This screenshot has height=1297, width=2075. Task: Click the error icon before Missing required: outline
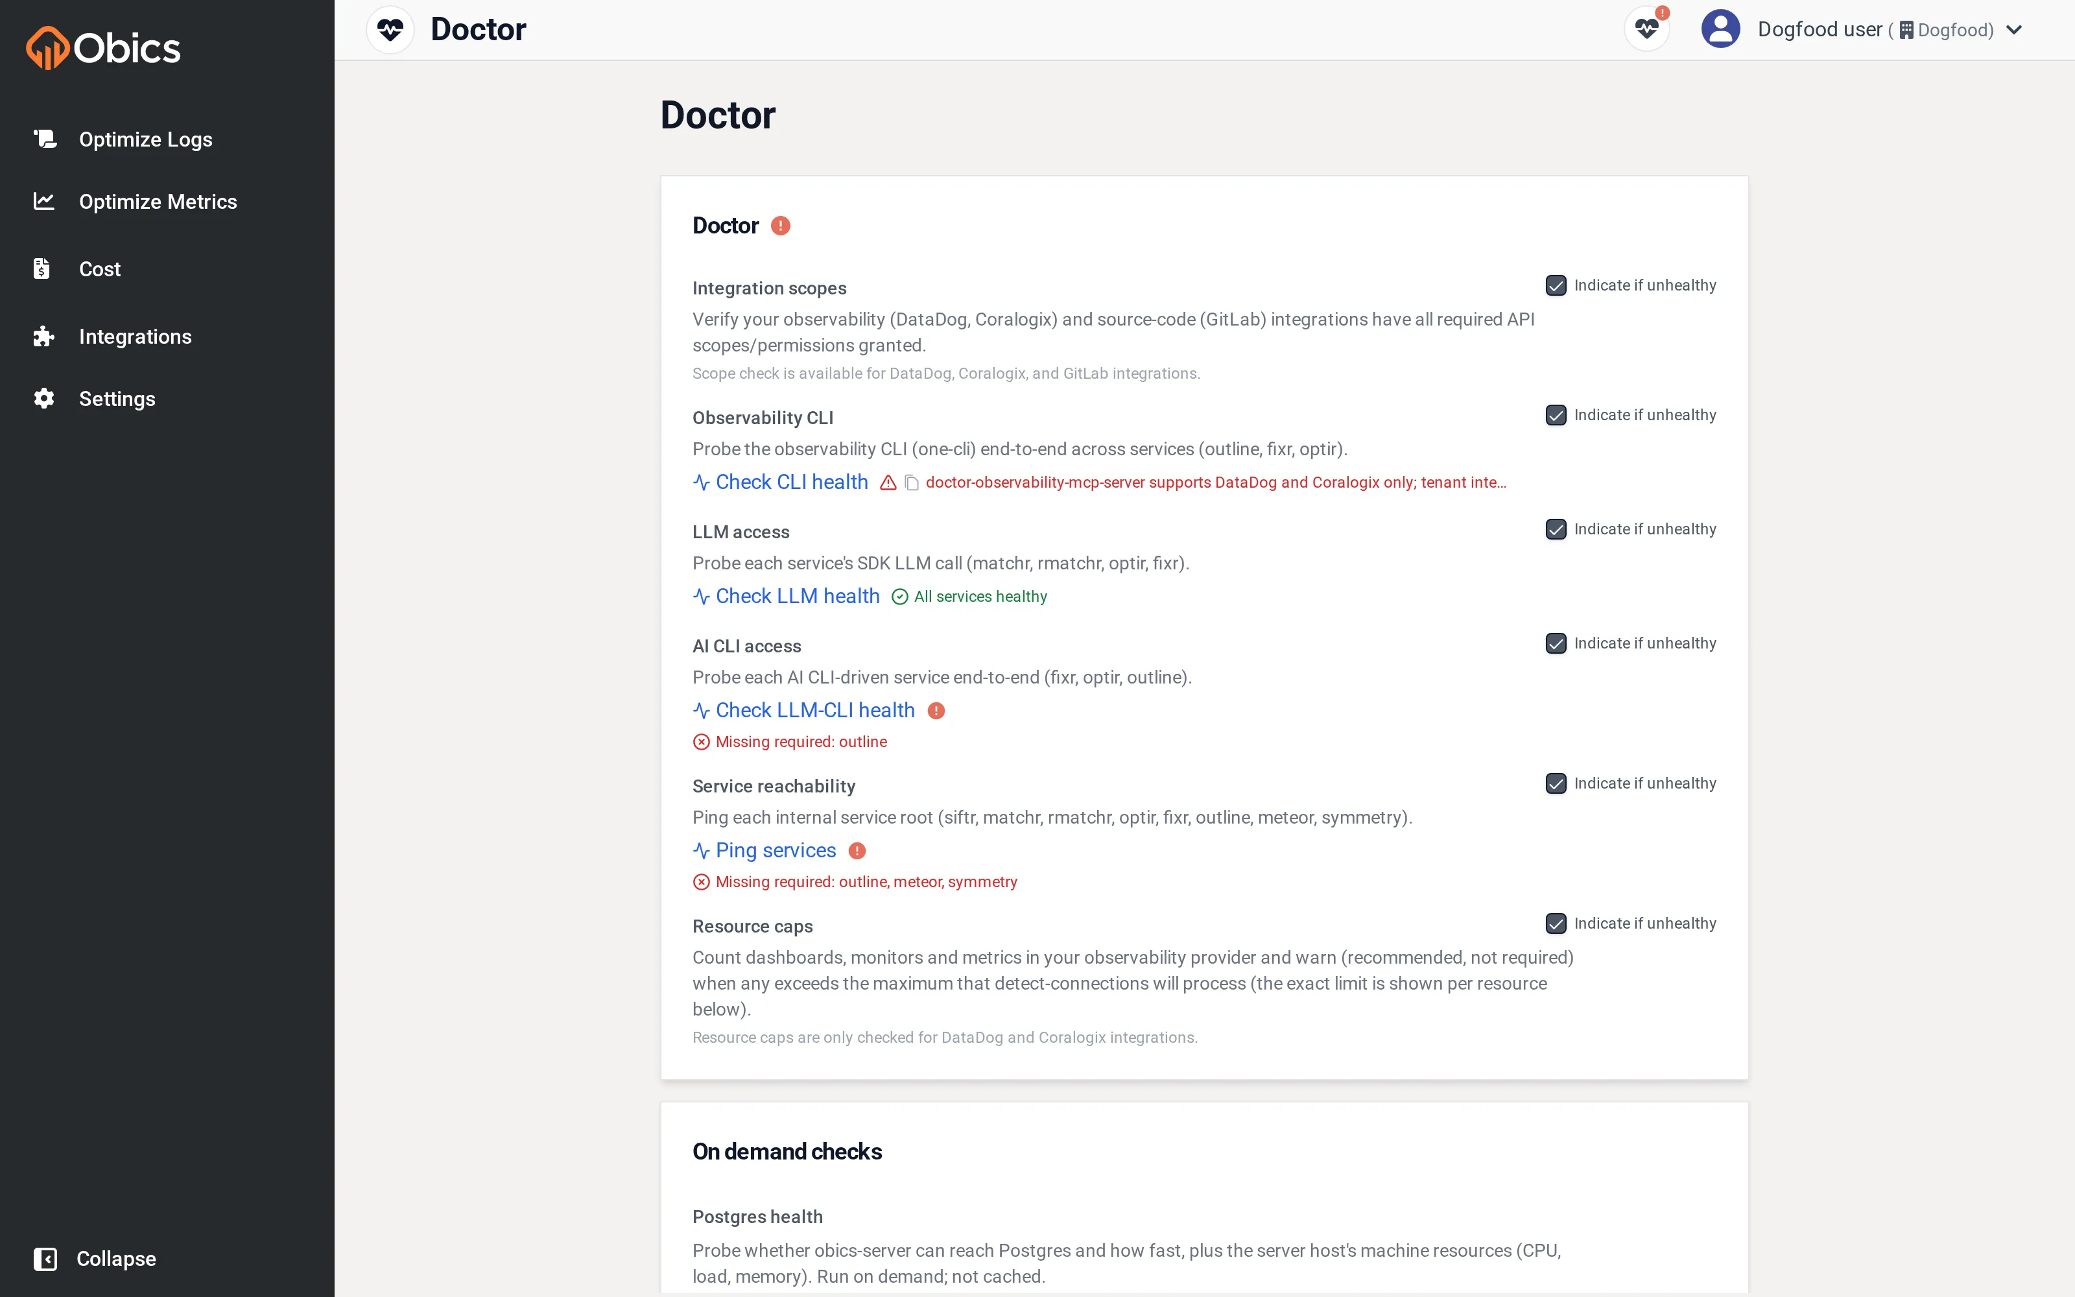[x=702, y=742]
